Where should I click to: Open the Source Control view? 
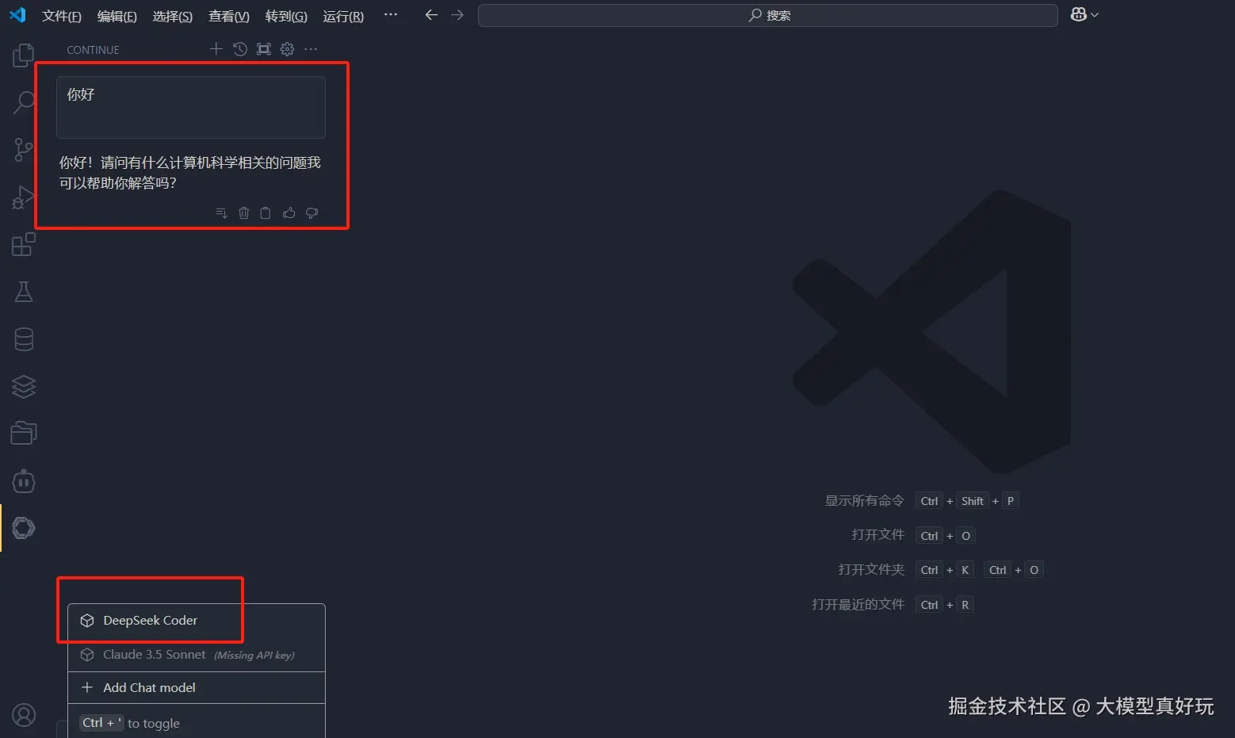(24, 150)
